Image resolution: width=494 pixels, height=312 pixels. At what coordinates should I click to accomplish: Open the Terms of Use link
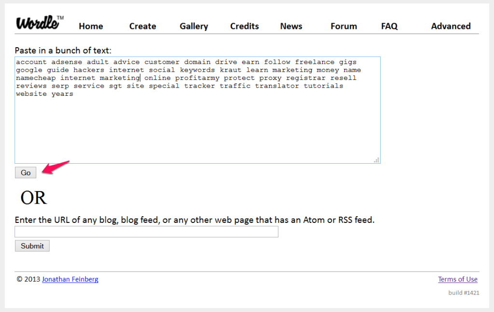coord(457,279)
